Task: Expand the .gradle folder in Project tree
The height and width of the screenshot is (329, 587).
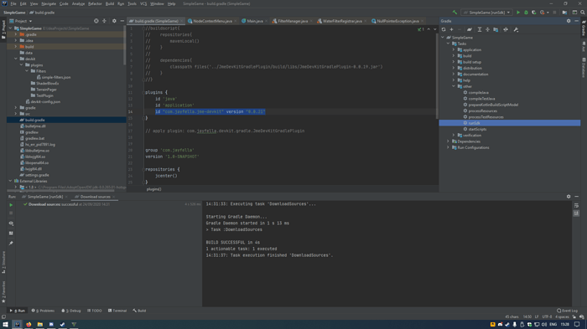Action: click(x=16, y=34)
